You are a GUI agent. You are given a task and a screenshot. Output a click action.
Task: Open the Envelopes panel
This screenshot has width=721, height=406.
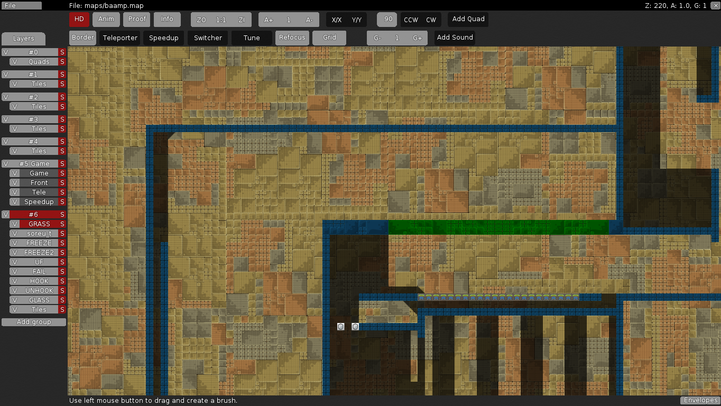[700, 401]
